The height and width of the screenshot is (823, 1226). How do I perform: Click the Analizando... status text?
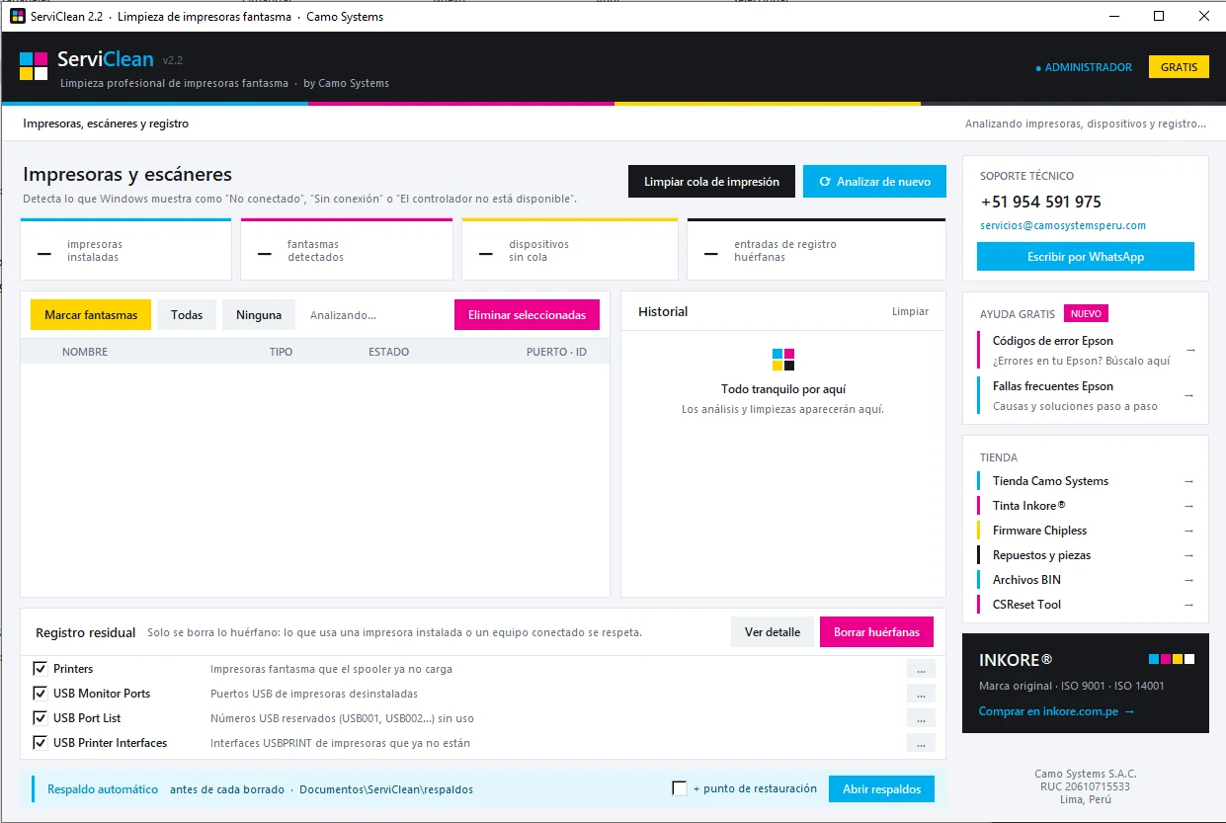click(x=343, y=315)
